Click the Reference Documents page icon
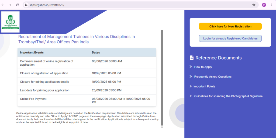The height and width of the screenshot is (138, 276). [x=192, y=58]
